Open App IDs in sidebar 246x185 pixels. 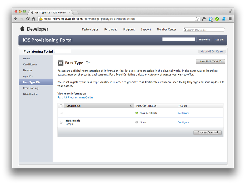[x=28, y=76]
